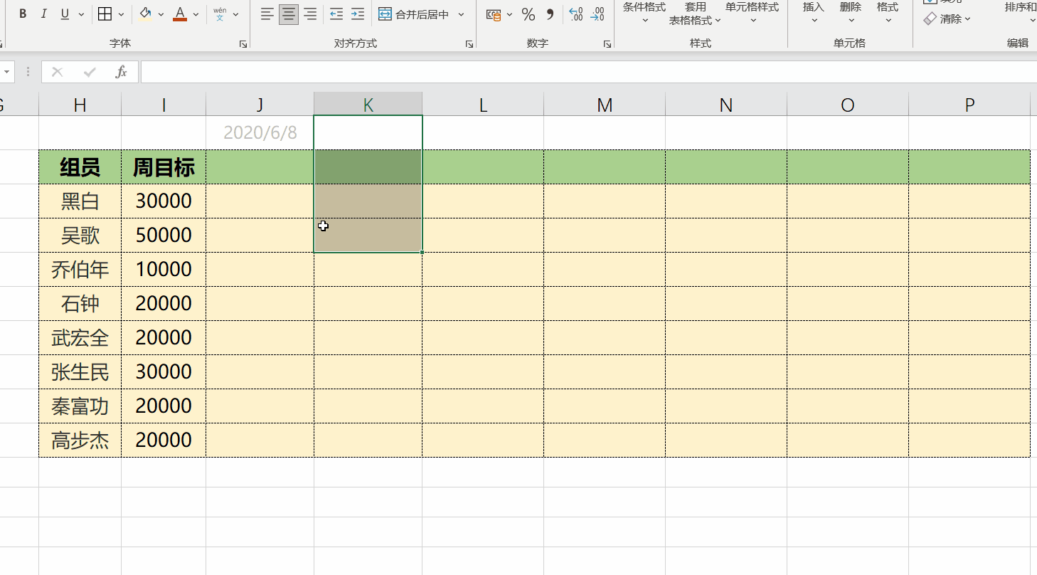Viewport: 1037px width, 575px height.
Task: Apply font color A icon
Action: pos(180,14)
